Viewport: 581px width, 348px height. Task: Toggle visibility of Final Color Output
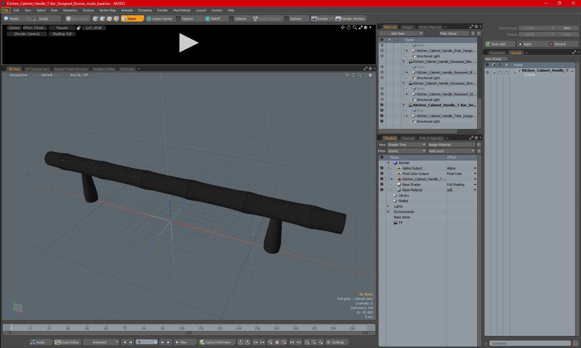tap(382, 174)
